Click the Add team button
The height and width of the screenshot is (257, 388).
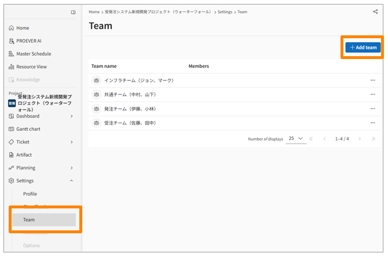tap(363, 47)
